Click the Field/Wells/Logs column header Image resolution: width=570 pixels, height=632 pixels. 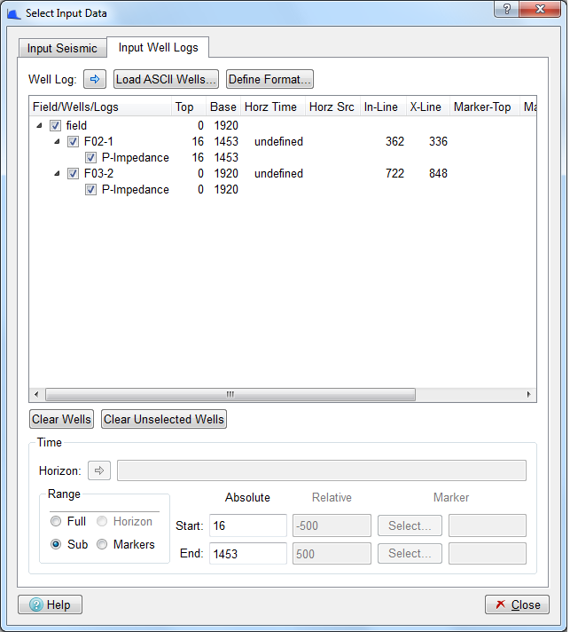(x=100, y=107)
